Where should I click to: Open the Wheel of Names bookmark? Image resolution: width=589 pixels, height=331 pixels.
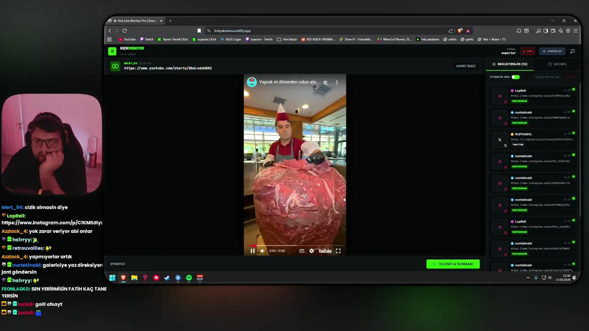pos(394,40)
